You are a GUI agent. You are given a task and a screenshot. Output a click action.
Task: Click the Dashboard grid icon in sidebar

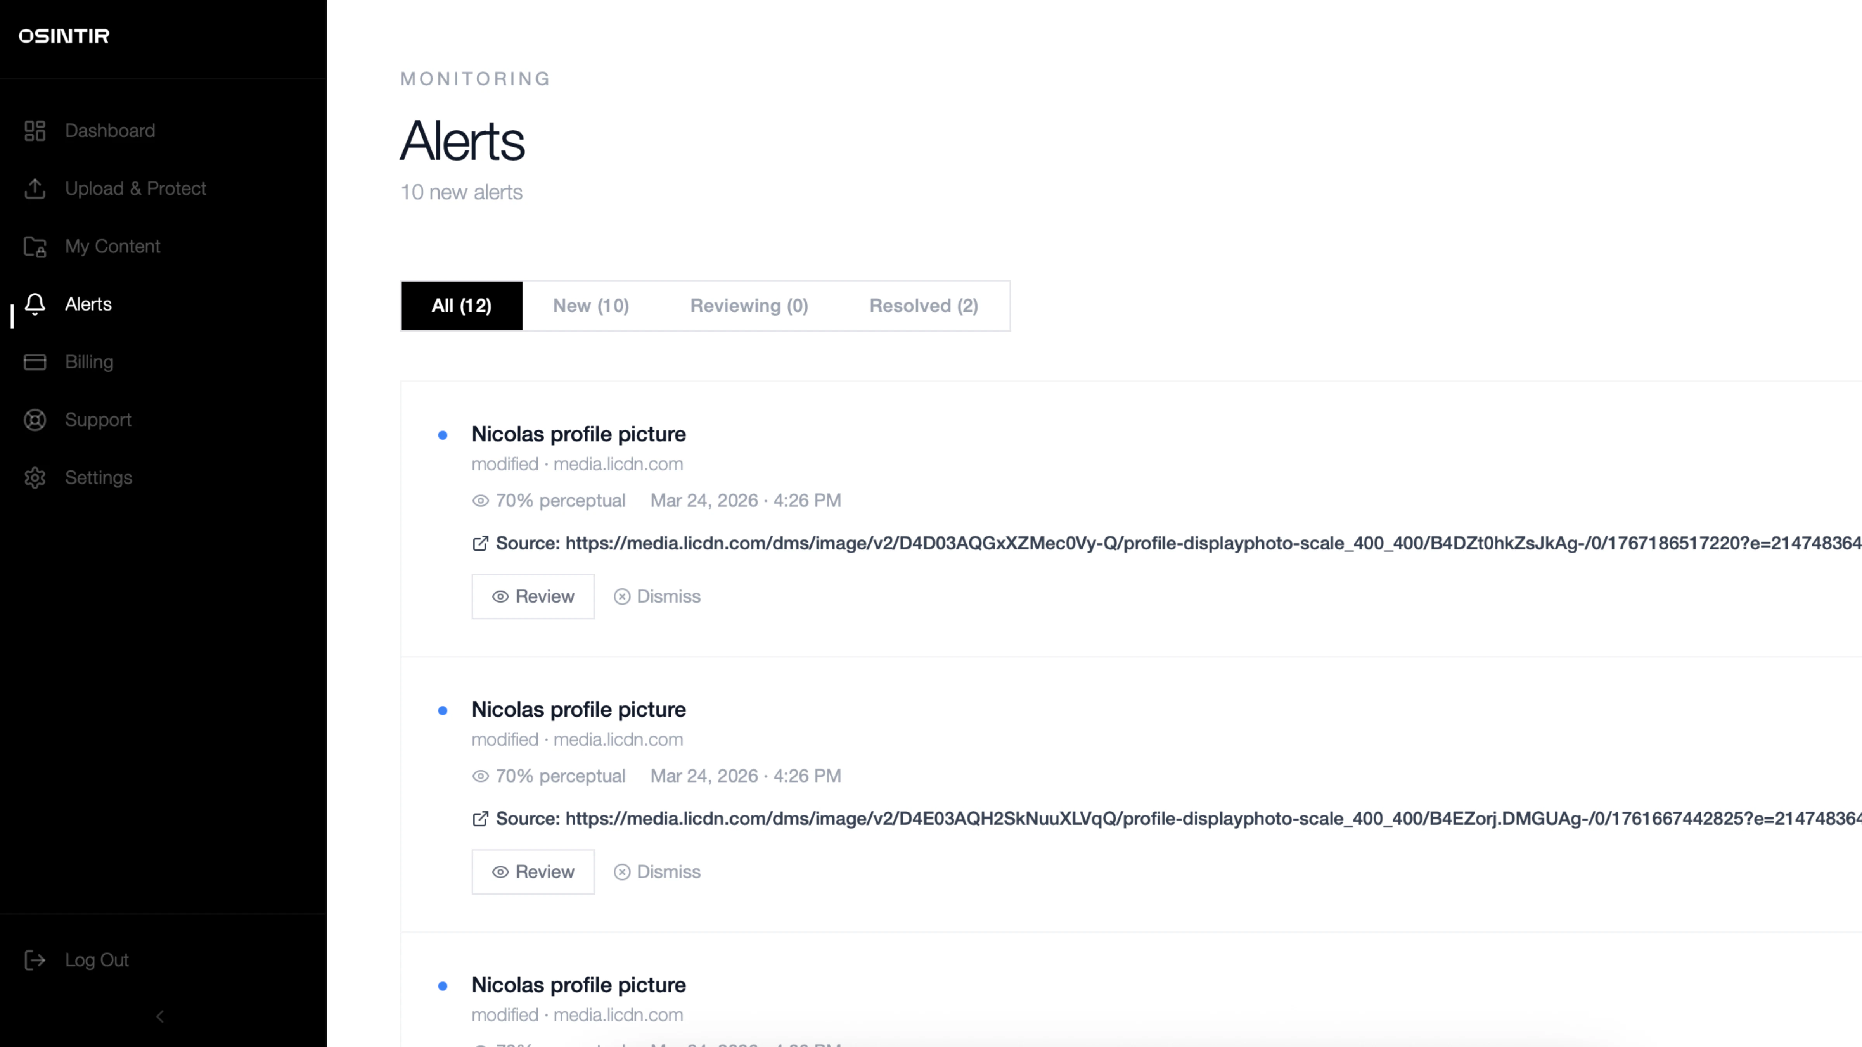click(35, 131)
